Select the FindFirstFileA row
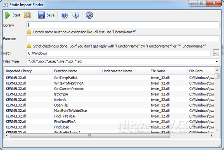This screenshot has width=224, height=150. coord(109,116)
